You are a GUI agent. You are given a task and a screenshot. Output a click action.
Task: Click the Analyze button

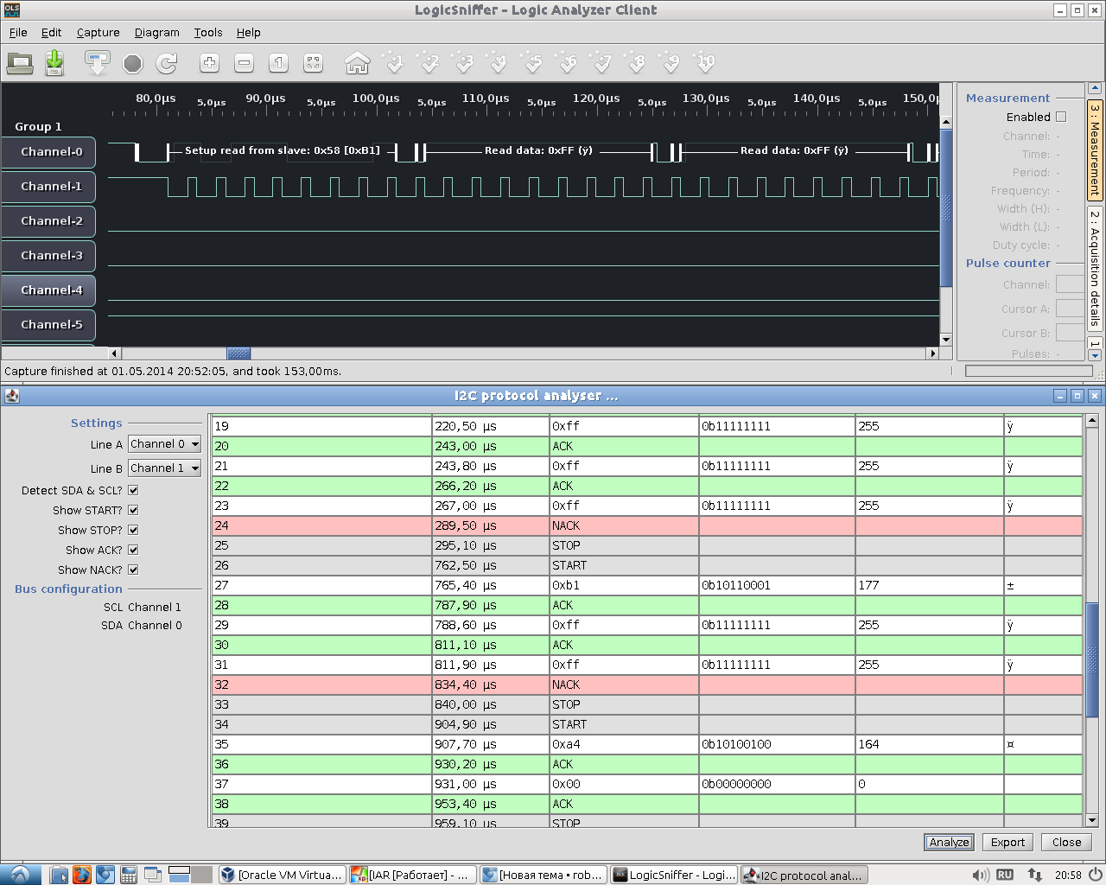[949, 843]
